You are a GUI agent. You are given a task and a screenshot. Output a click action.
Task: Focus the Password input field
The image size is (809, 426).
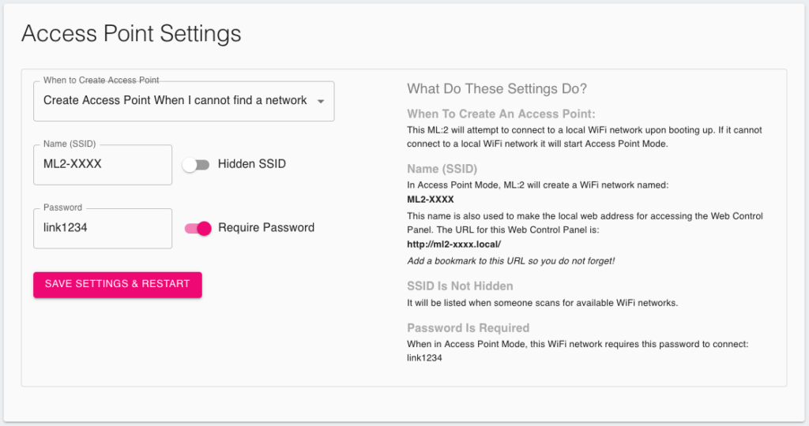pos(103,228)
